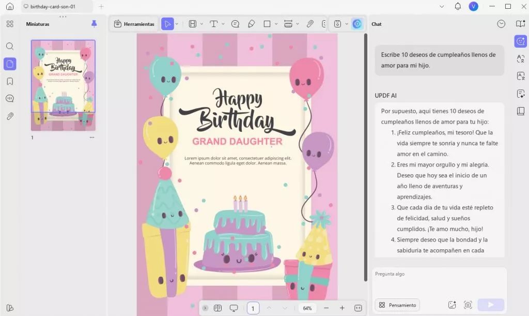529x316 pixels.
Task: Open the thumbnail page 1 options ellipsis
Action: [x=92, y=138]
